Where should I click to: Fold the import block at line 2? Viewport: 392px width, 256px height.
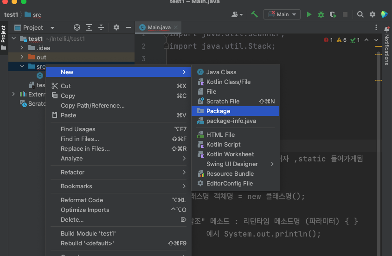pos(166,46)
